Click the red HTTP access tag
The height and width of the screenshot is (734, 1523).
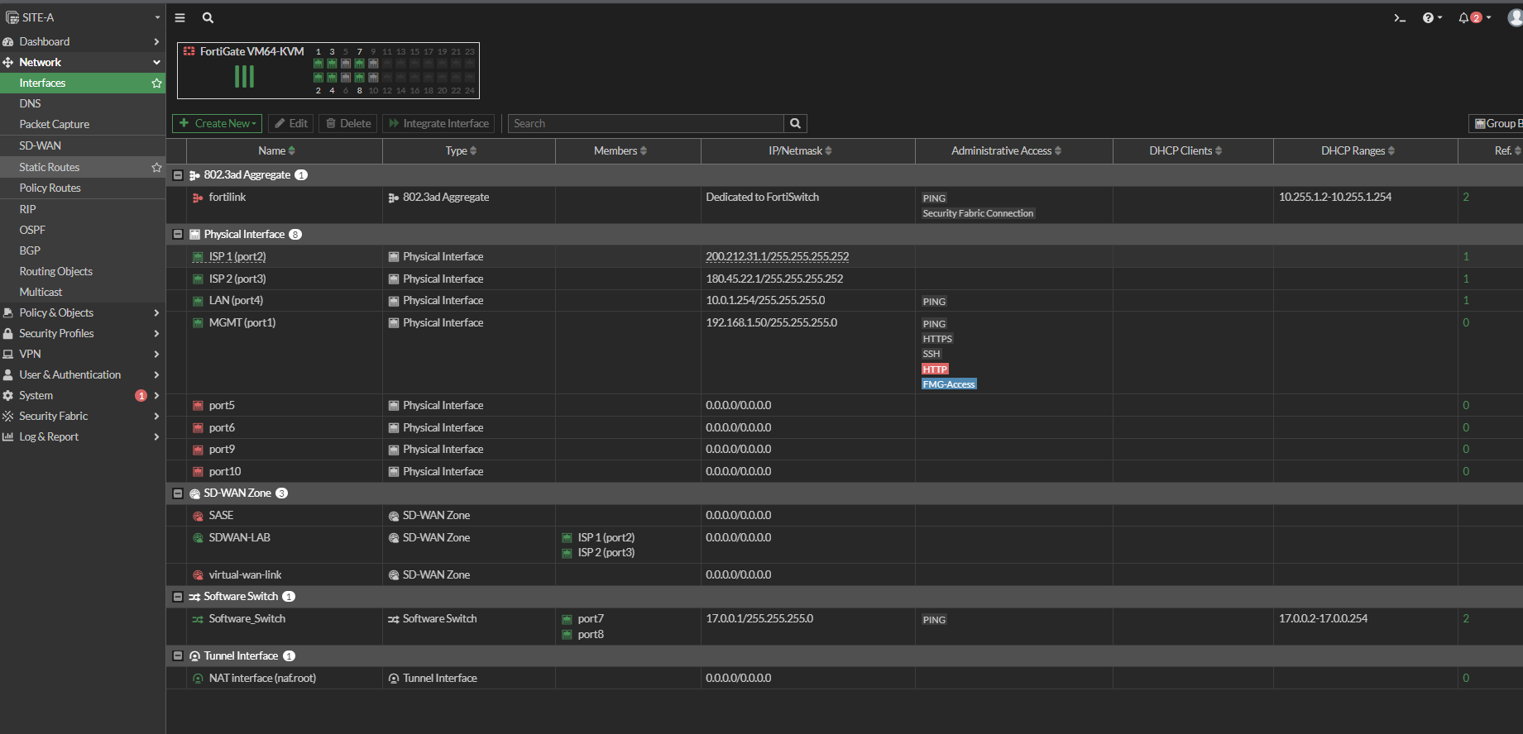(935, 369)
